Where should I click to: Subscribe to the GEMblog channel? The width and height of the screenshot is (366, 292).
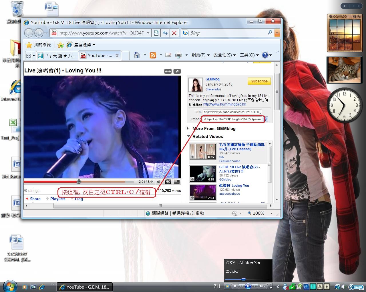tap(259, 81)
